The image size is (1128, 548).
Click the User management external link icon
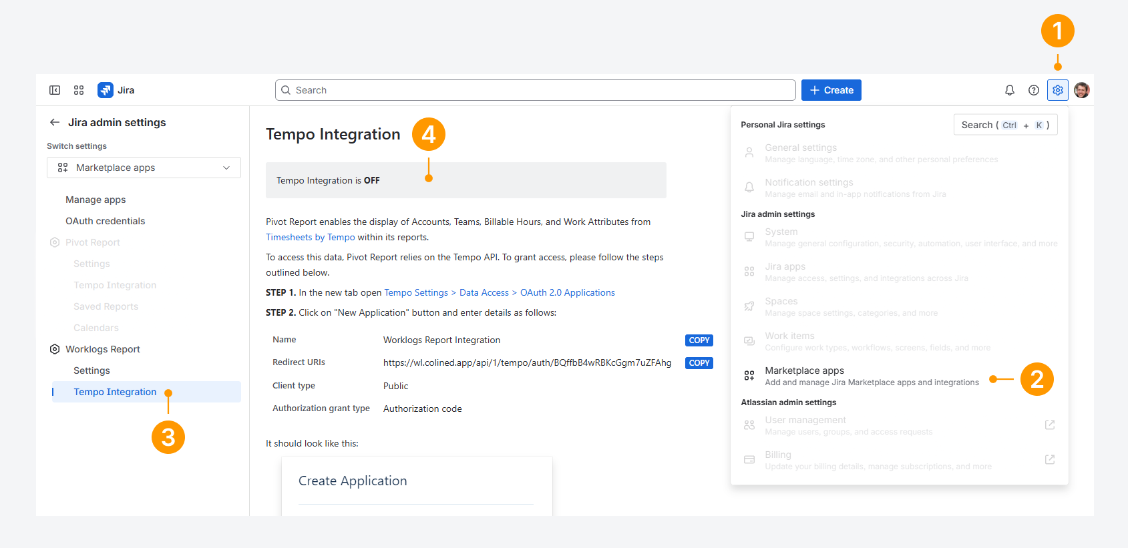coord(1050,425)
